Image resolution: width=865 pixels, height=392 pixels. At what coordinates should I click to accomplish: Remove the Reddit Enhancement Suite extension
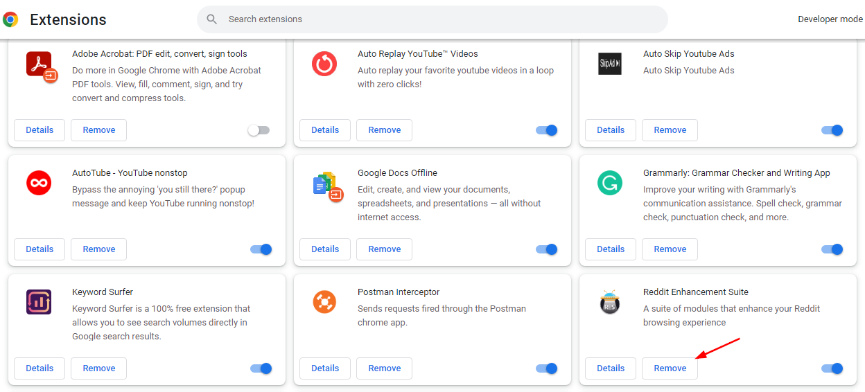pyautogui.click(x=670, y=368)
